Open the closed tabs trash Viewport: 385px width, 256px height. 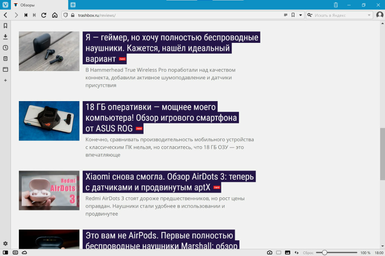[336, 5]
